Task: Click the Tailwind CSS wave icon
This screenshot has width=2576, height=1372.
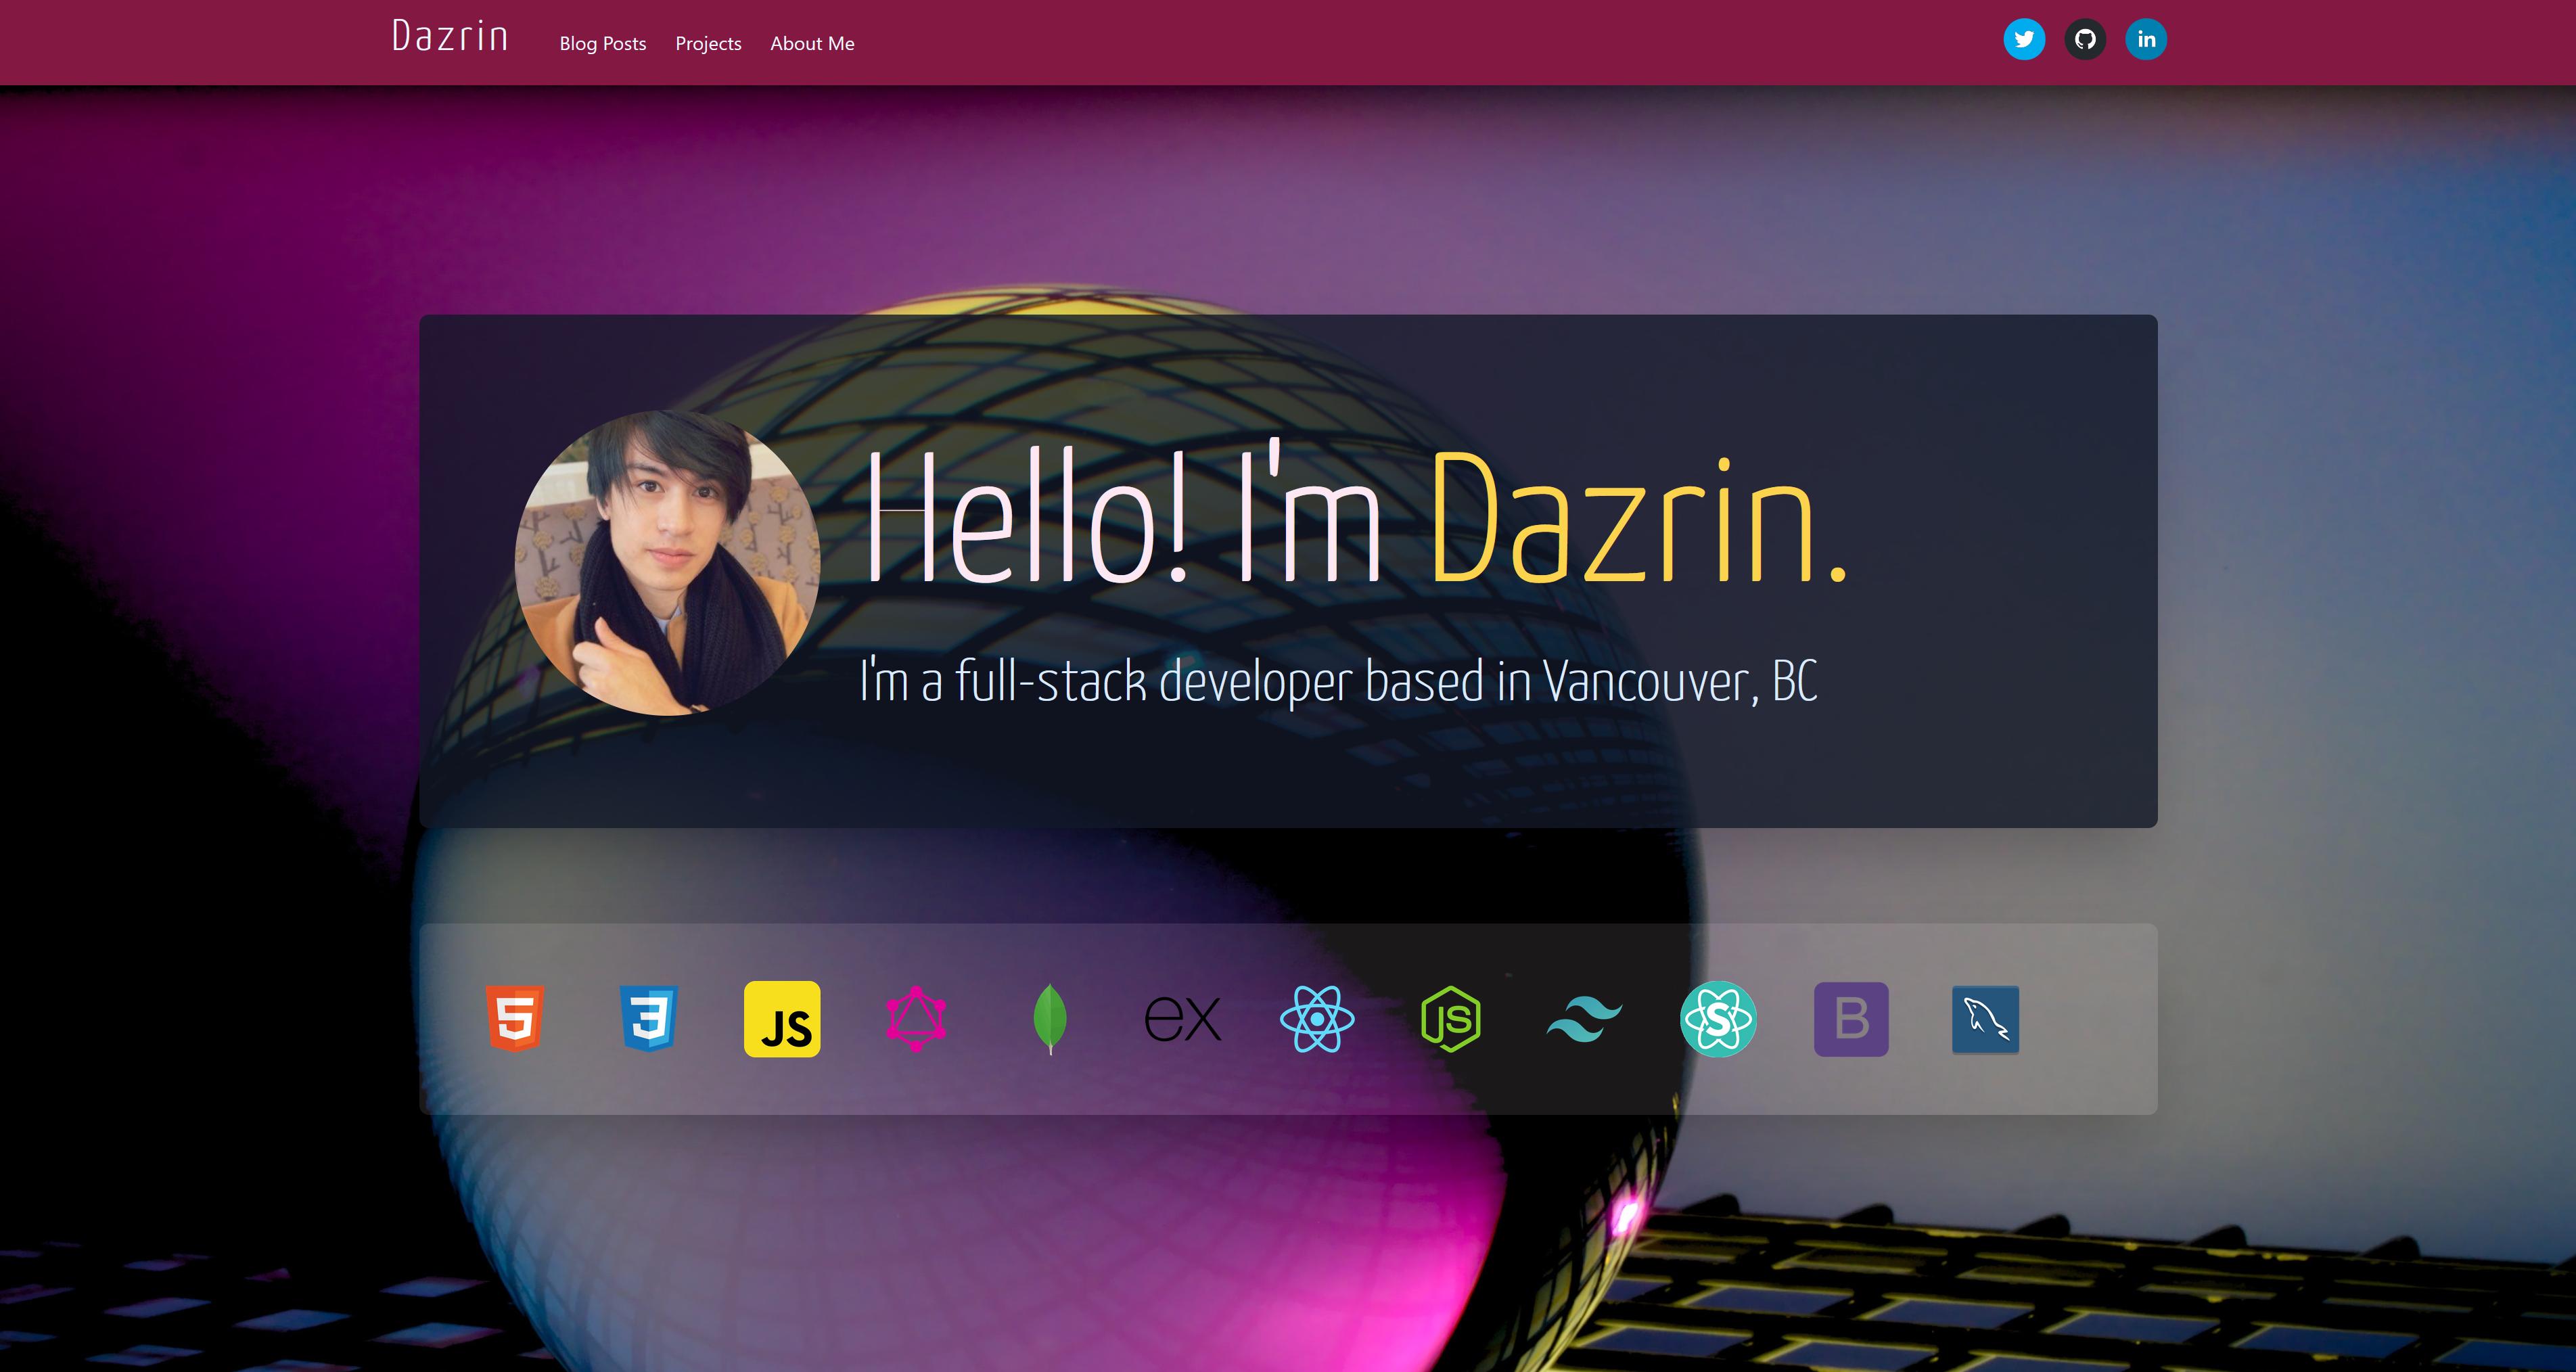Action: tap(1585, 1019)
